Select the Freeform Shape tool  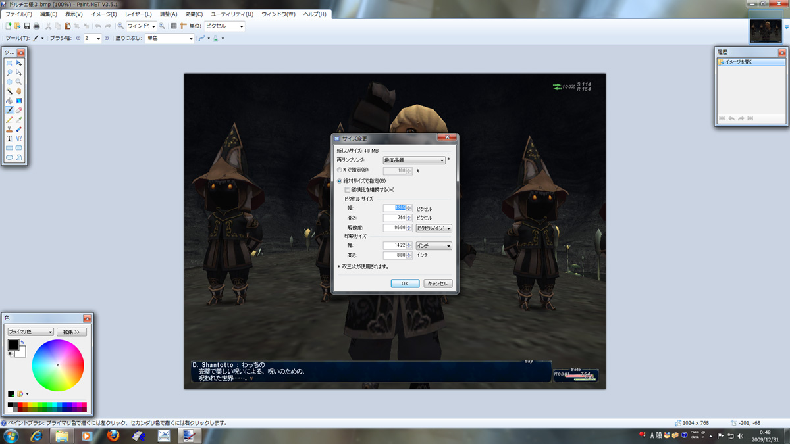[x=19, y=157]
